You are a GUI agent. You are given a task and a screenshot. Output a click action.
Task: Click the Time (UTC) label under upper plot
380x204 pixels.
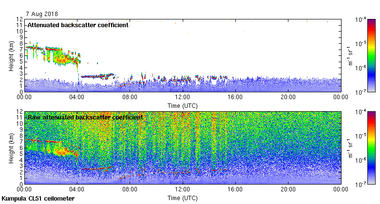click(183, 106)
